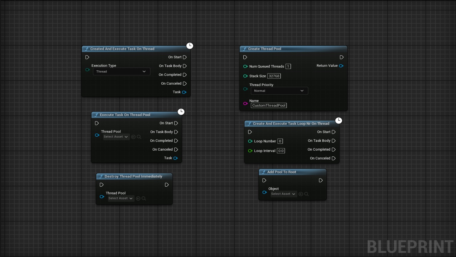Click Return Value pin of Create Thread Pool

(341, 66)
